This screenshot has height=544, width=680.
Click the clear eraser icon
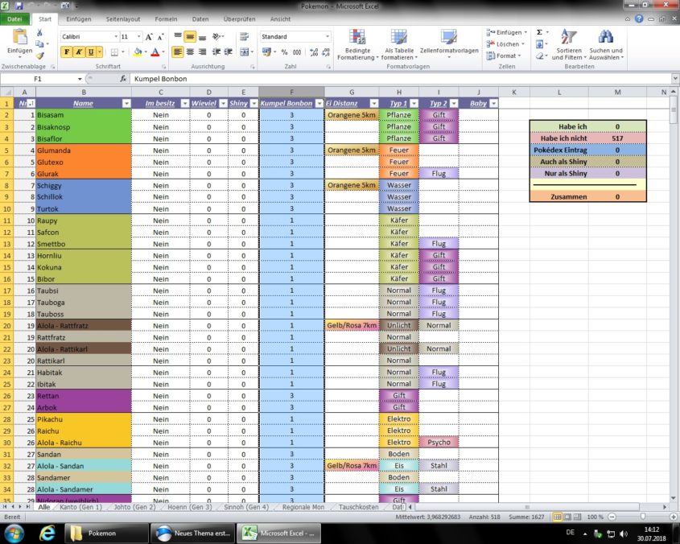tap(539, 56)
